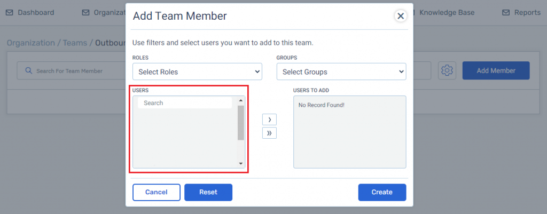The width and height of the screenshot is (547, 214).
Task: Click the Organization breadcrumb link
Action: click(x=30, y=43)
